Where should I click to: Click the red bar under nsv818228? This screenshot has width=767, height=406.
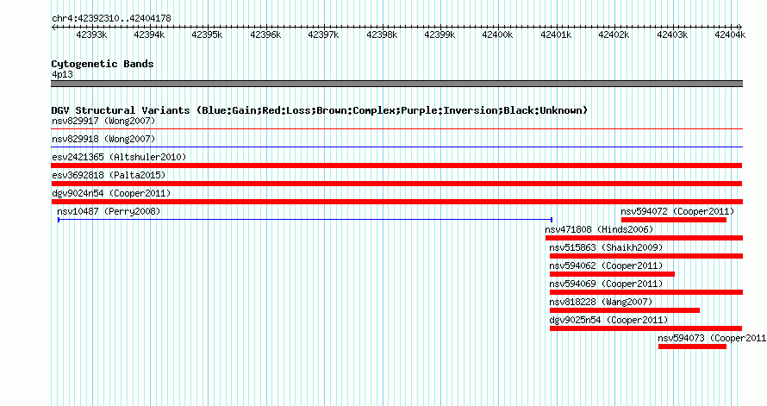point(625,310)
